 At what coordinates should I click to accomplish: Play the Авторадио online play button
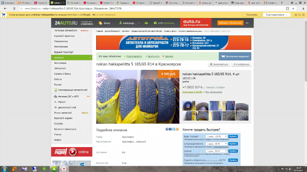[72, 152]
